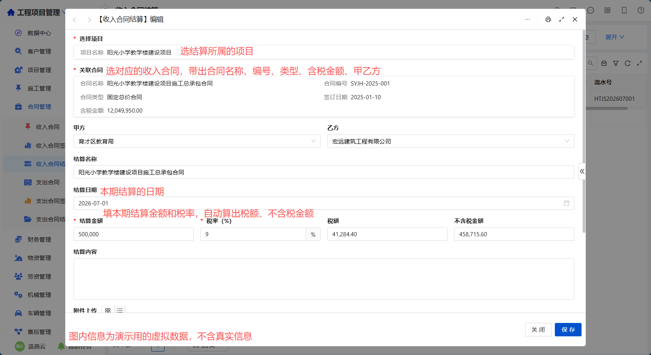Image resolution: width=651 pixels, height=355 pixels.
Task: Open the help question mark icon
Action: (641, 10)
